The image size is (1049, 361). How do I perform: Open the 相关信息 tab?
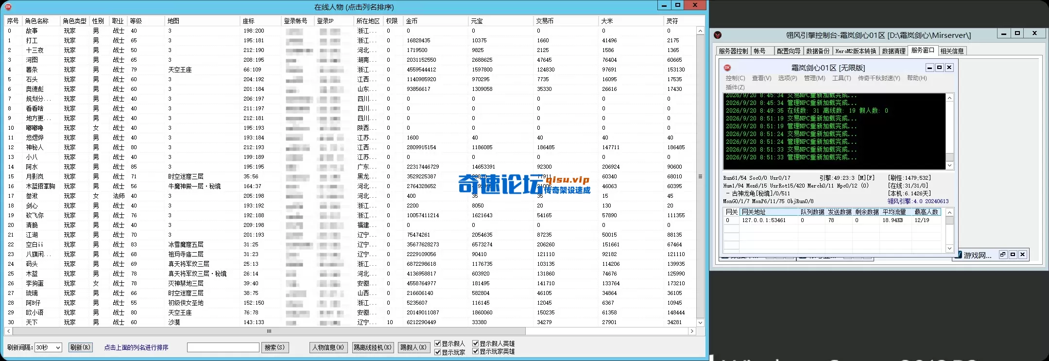(952, 51)
